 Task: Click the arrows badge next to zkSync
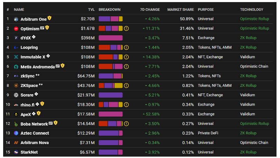pos(37,75)
